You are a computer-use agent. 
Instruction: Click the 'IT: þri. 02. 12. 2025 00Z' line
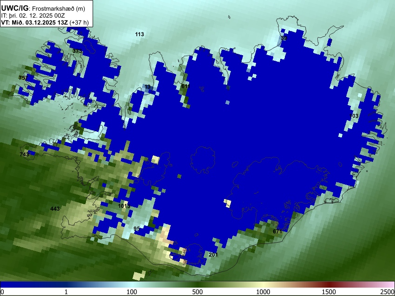[x=33, y=16]
